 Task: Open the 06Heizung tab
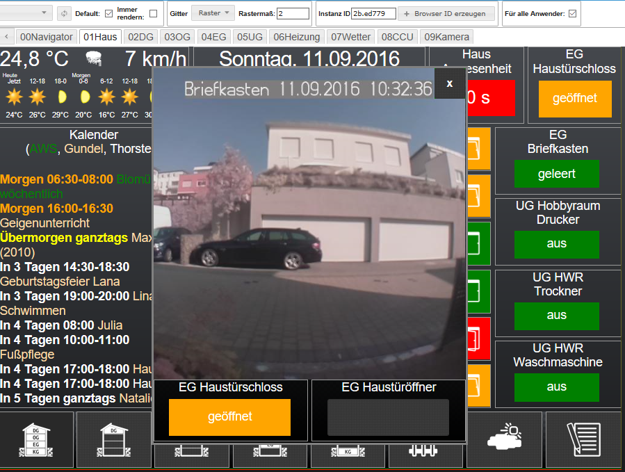(297, 37)
